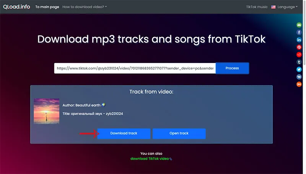Share on LinkedIn using the sidebar icon
The image size is (306, 174).
[299, 40]
